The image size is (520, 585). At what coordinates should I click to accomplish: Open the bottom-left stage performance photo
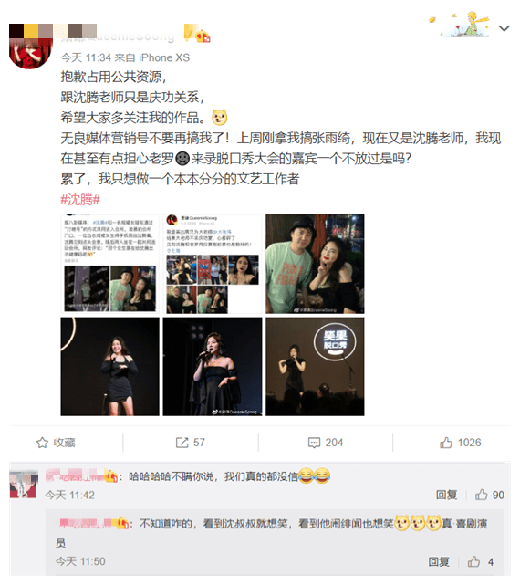coord(110,366)
